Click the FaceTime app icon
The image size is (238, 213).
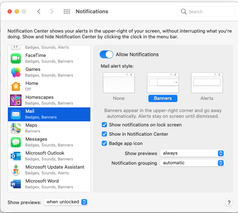click(x=16, y=58)
